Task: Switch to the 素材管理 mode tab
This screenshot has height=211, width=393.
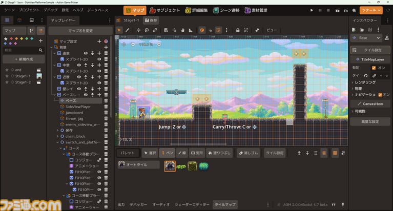Action: pos(256,10)
